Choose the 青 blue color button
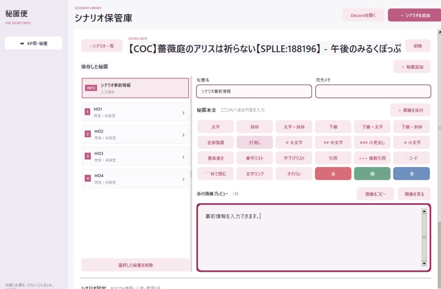This screenshot has height=289, width=441. click(x=411, y=174)
